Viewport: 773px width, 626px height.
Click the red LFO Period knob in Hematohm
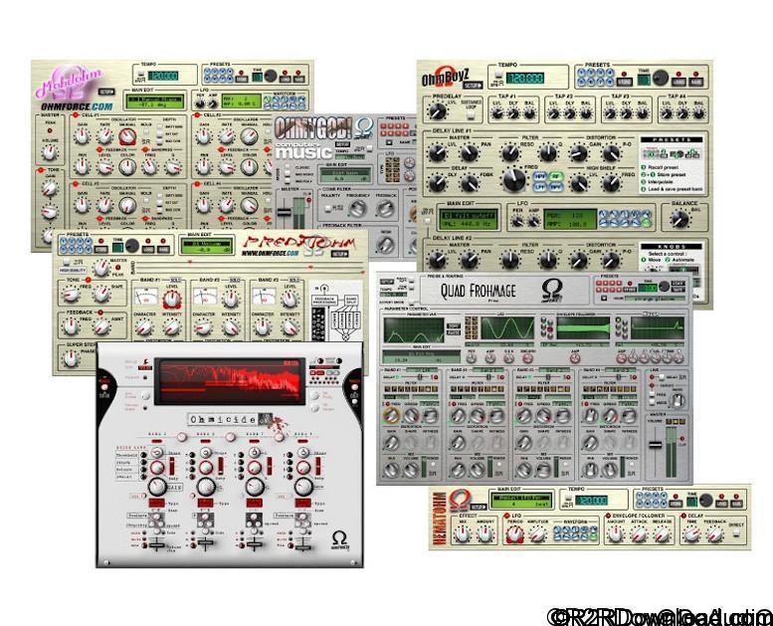(x=514, y=533)
